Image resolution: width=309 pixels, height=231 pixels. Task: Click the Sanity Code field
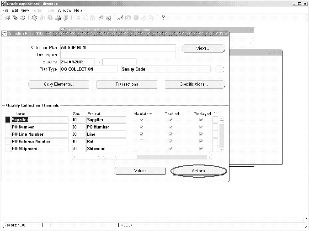[166, 69]
